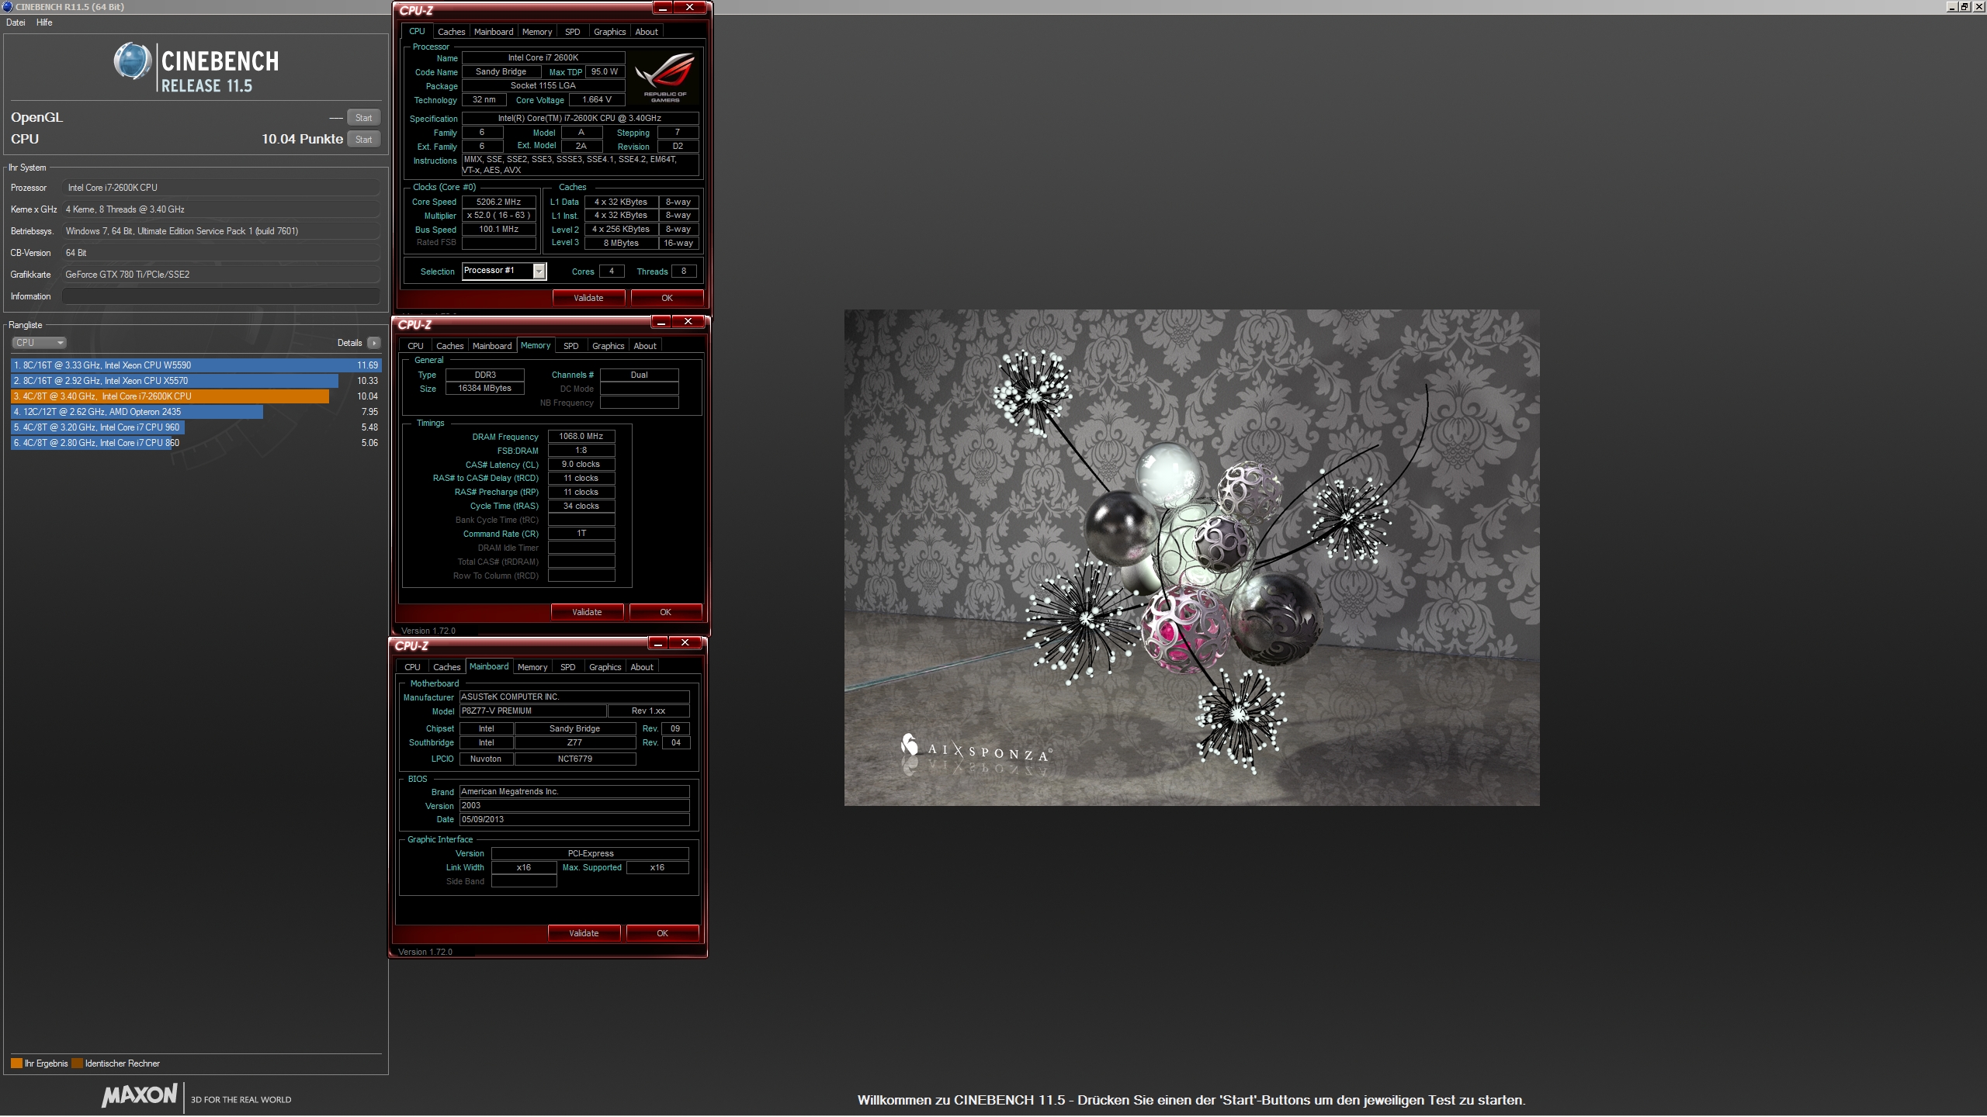Click OK in the CPU-Z Memory window
The image size is (1987, 1117).
(665, 612)
